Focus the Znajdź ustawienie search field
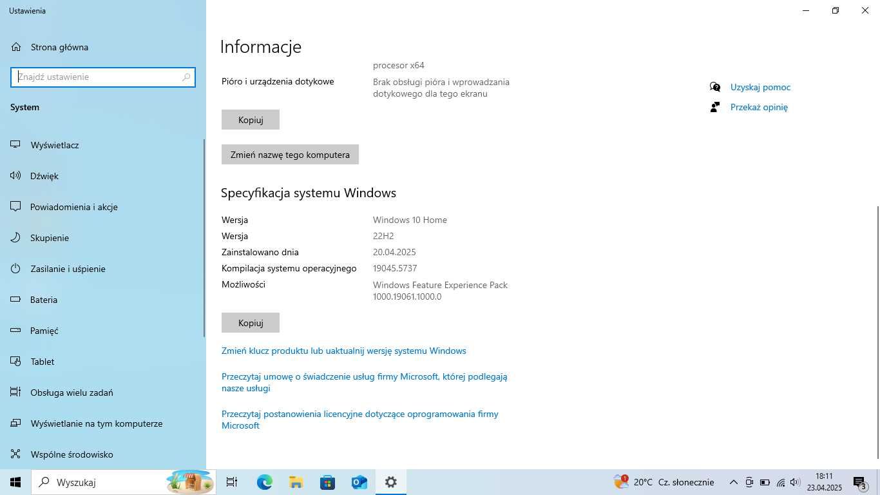This screenshot has width=880, height=495. tap(103, 77)
